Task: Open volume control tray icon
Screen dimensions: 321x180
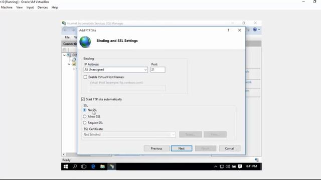Action: [x=228, y=166]
